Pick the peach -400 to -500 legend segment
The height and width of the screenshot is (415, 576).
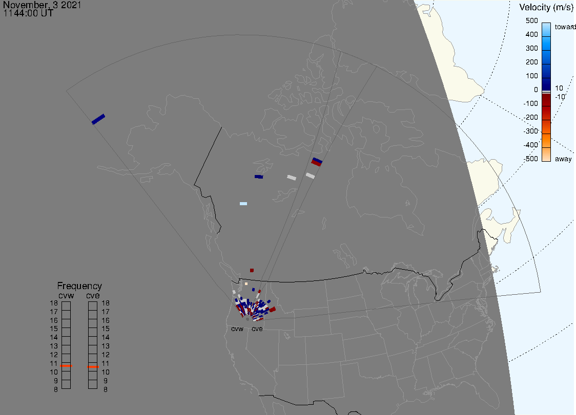point(546,155)
